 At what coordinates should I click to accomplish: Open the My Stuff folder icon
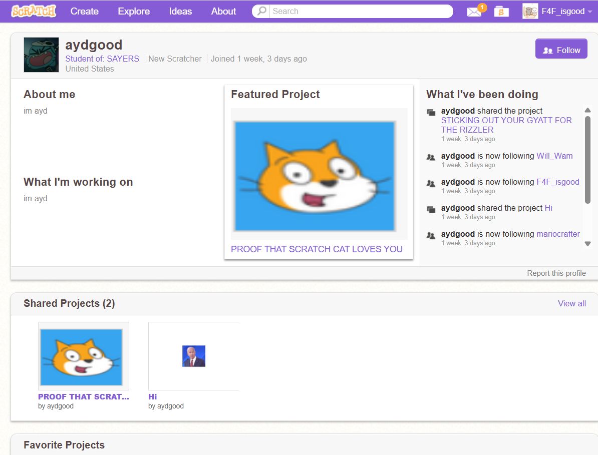501,12
